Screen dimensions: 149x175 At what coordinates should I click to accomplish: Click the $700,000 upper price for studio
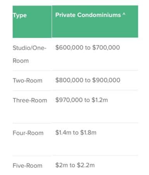pyautogui.click(x=106, y=47)
